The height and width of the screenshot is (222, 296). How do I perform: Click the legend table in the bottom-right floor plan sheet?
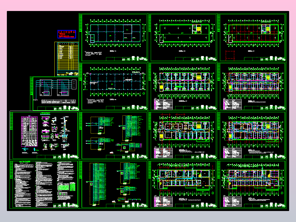pos(232,202)
